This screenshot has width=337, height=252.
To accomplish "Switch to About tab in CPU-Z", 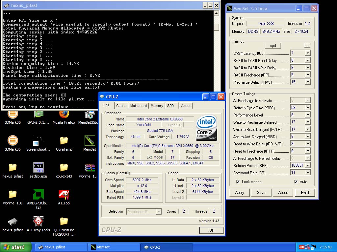I will [186, 106].
